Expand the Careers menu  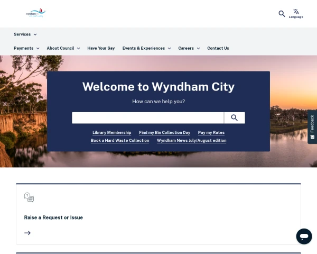(x=189, y=48)
